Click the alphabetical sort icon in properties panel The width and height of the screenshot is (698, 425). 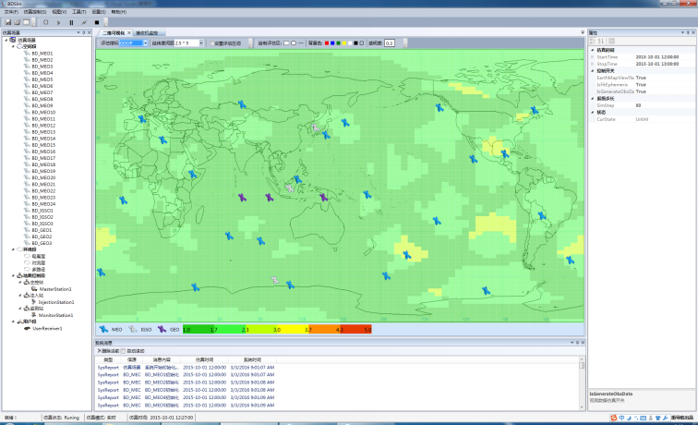click(600, 41)
